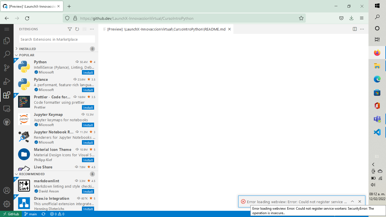Open Firefox downloads panel
386x217 pixels.
coord(352,18)
